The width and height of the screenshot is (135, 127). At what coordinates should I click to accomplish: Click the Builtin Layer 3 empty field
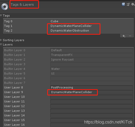click(92, 64)
